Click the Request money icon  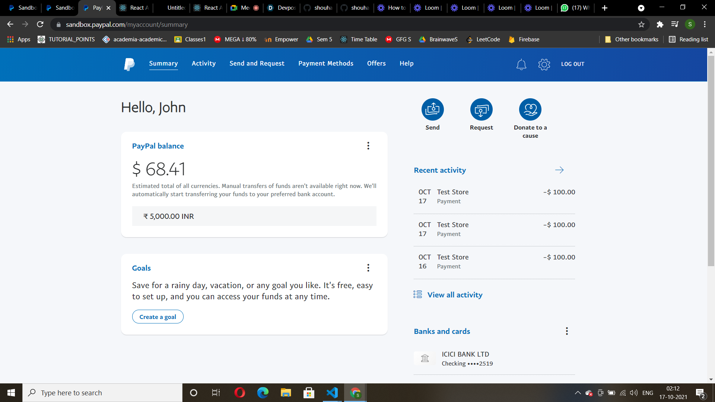click(481, 109)
